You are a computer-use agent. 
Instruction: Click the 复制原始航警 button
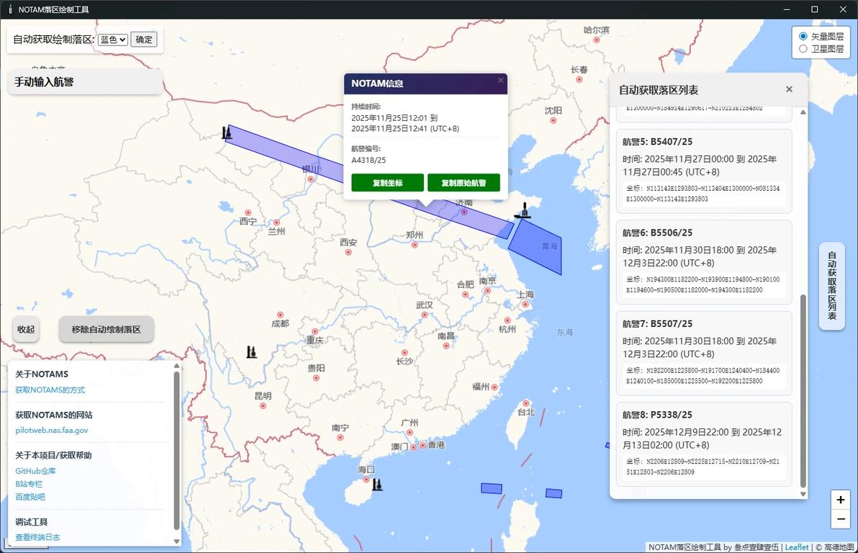pyautogui.click(x=464, y=183)
